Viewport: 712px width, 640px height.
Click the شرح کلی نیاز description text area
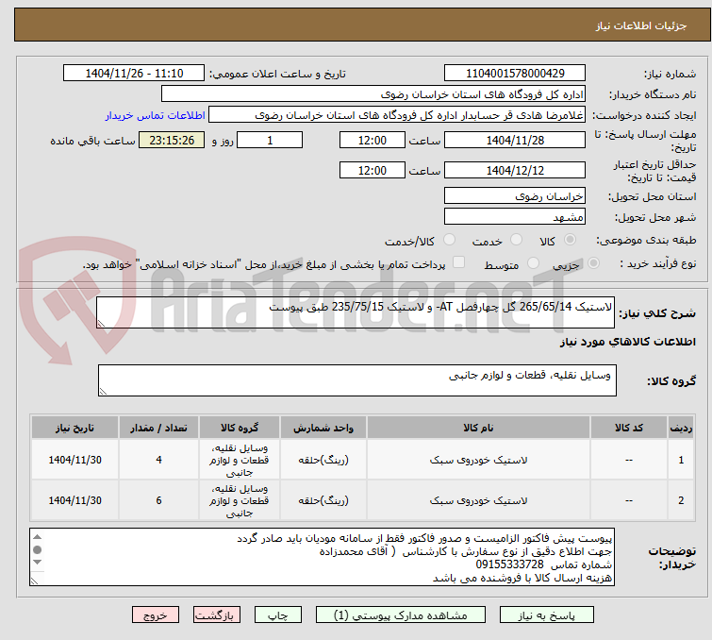tap(356, 312)
